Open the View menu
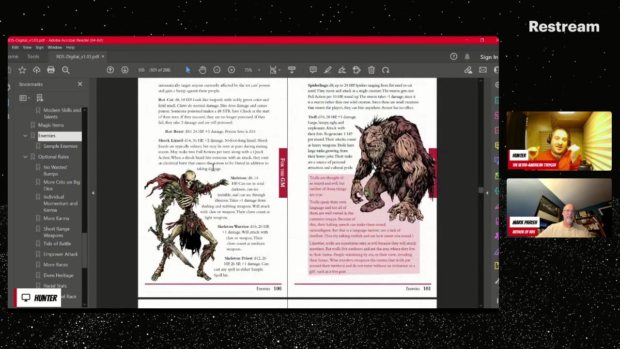 (x=27, y=48)
